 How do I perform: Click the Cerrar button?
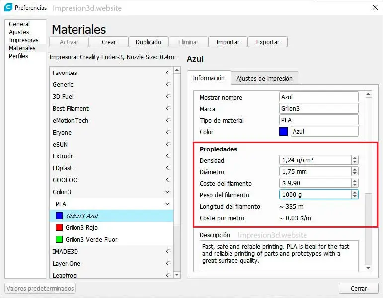(359, 288)
